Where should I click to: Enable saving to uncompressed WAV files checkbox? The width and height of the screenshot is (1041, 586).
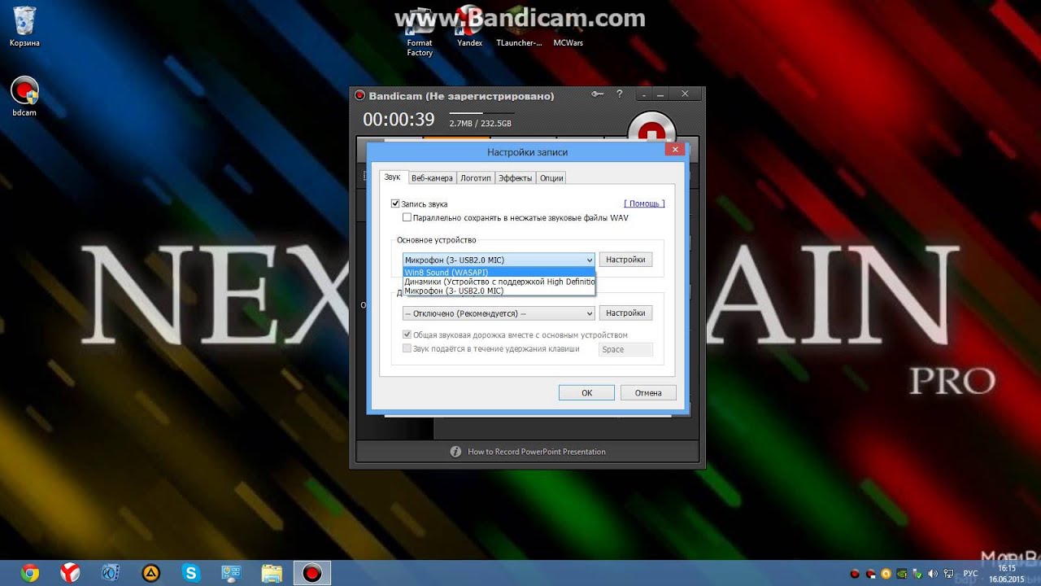click(407, 217)
